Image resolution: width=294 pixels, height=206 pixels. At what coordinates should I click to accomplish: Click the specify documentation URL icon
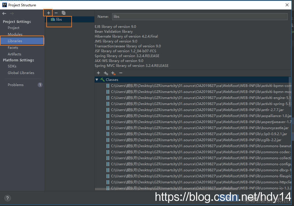(x=106, y=73)
